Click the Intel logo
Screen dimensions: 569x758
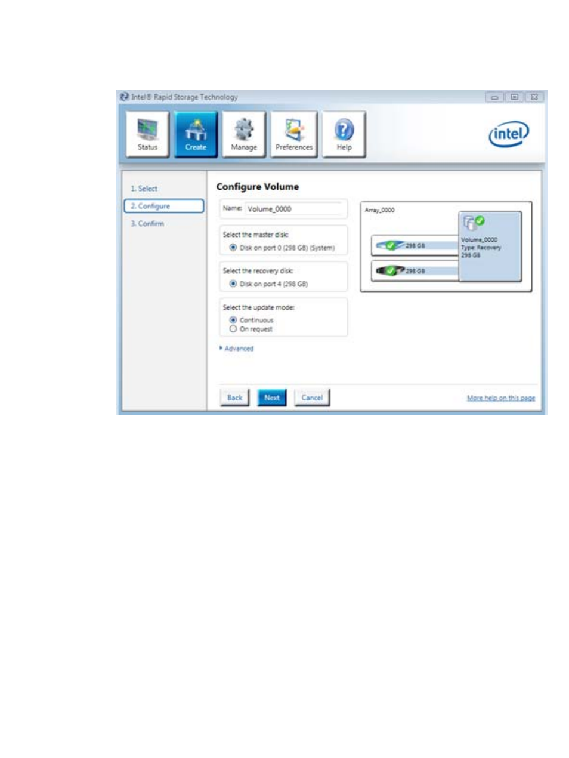point(509,134)
